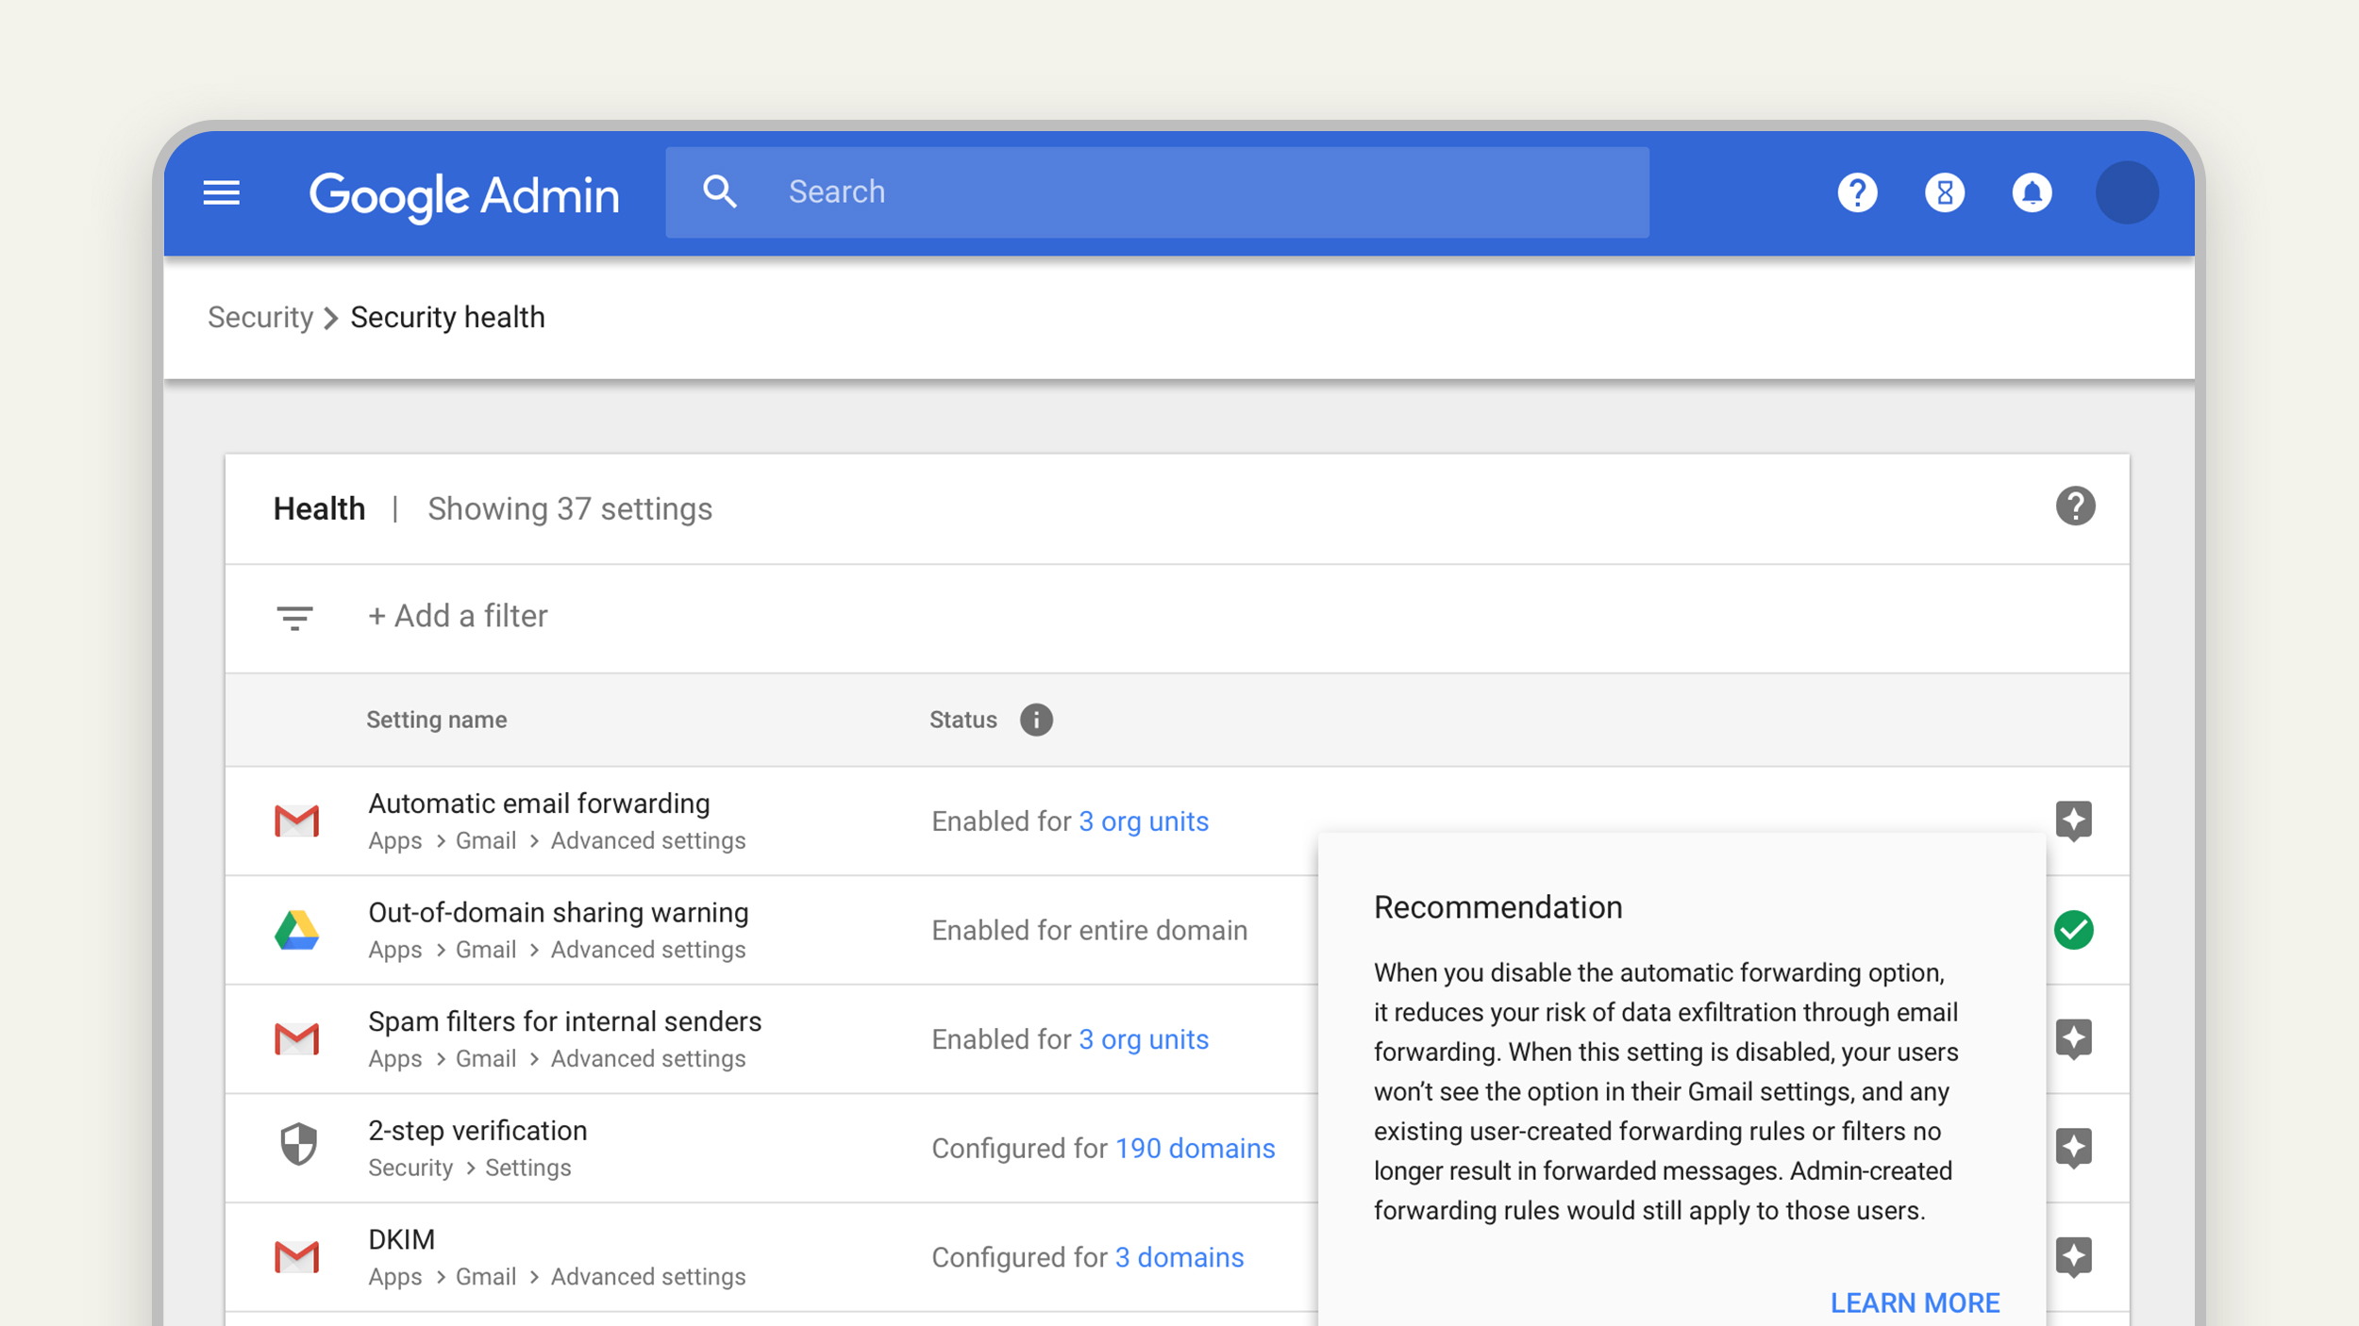Click the Showing 37 settings text
Image resolution: width=2359 pixels, height=1326 pixels.
(x=570, y=509)
